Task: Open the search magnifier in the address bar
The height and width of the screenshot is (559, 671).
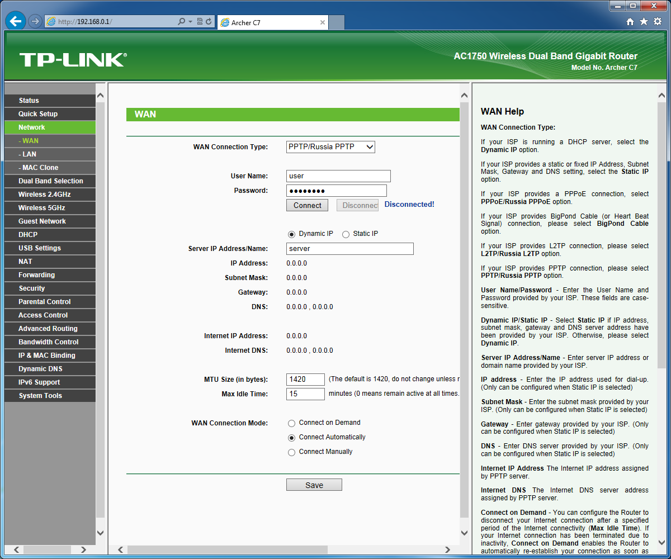Action: 181,22
